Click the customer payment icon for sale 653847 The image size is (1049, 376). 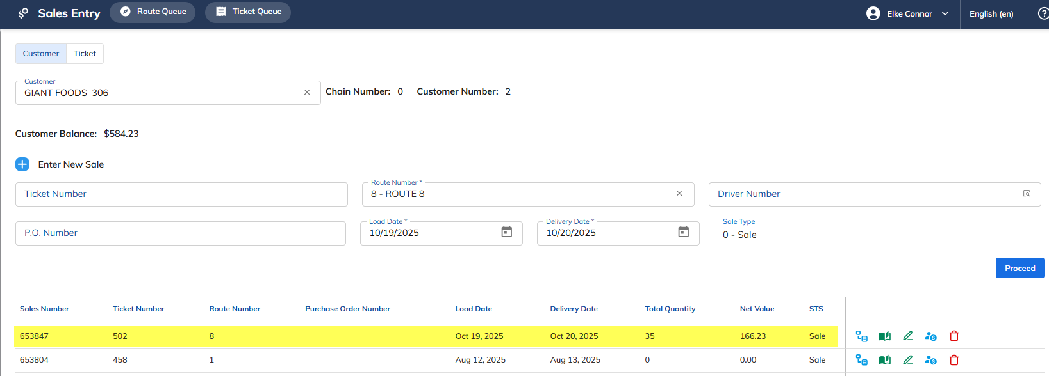click(x=931, y=336)
